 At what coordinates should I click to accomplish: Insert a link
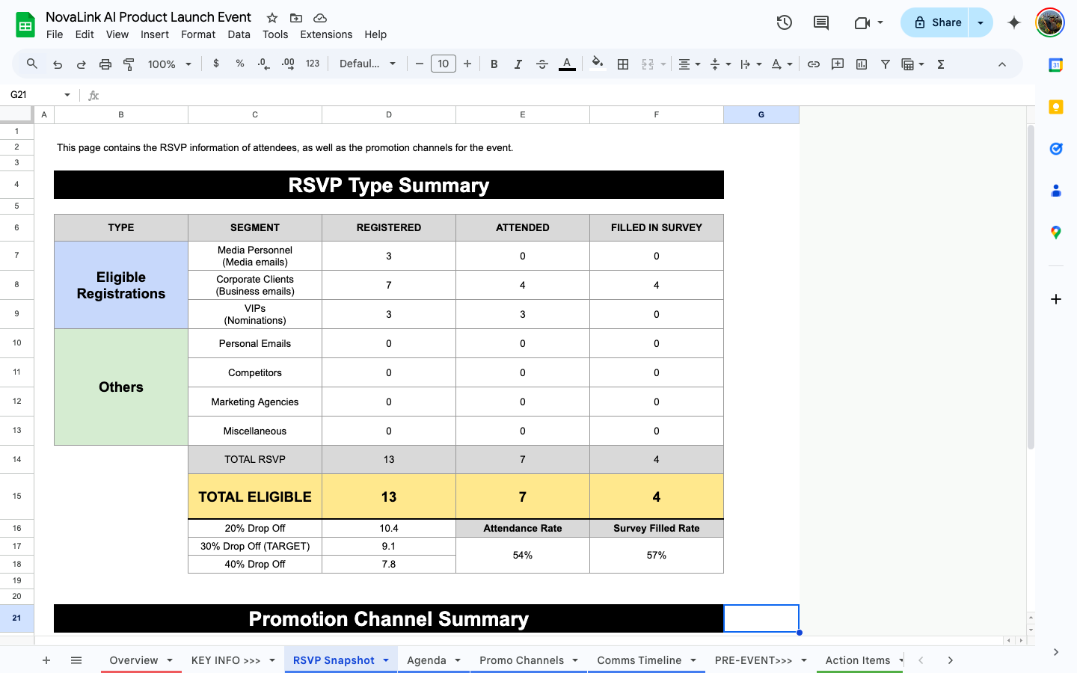(x=814, y=64)
